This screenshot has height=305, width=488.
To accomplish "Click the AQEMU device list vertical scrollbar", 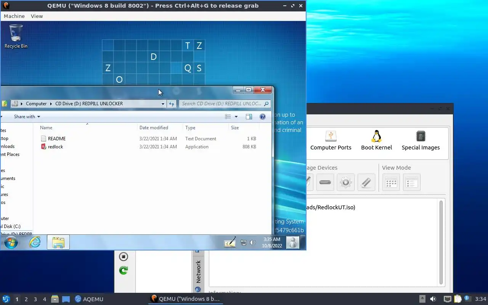I will click(441, 242).
